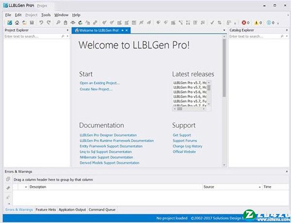Open the Help menu

coord(76,15)
